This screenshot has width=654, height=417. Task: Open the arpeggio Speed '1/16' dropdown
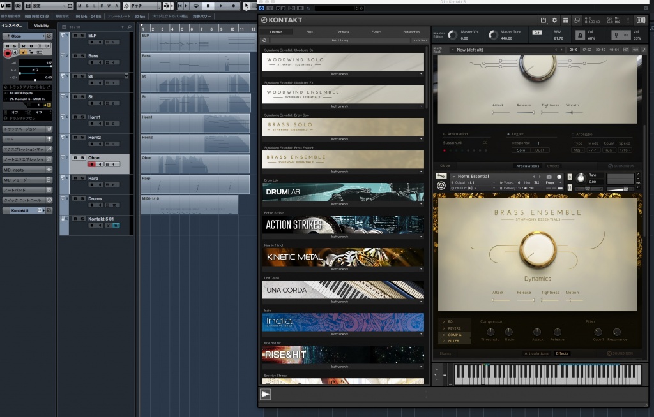625,150
